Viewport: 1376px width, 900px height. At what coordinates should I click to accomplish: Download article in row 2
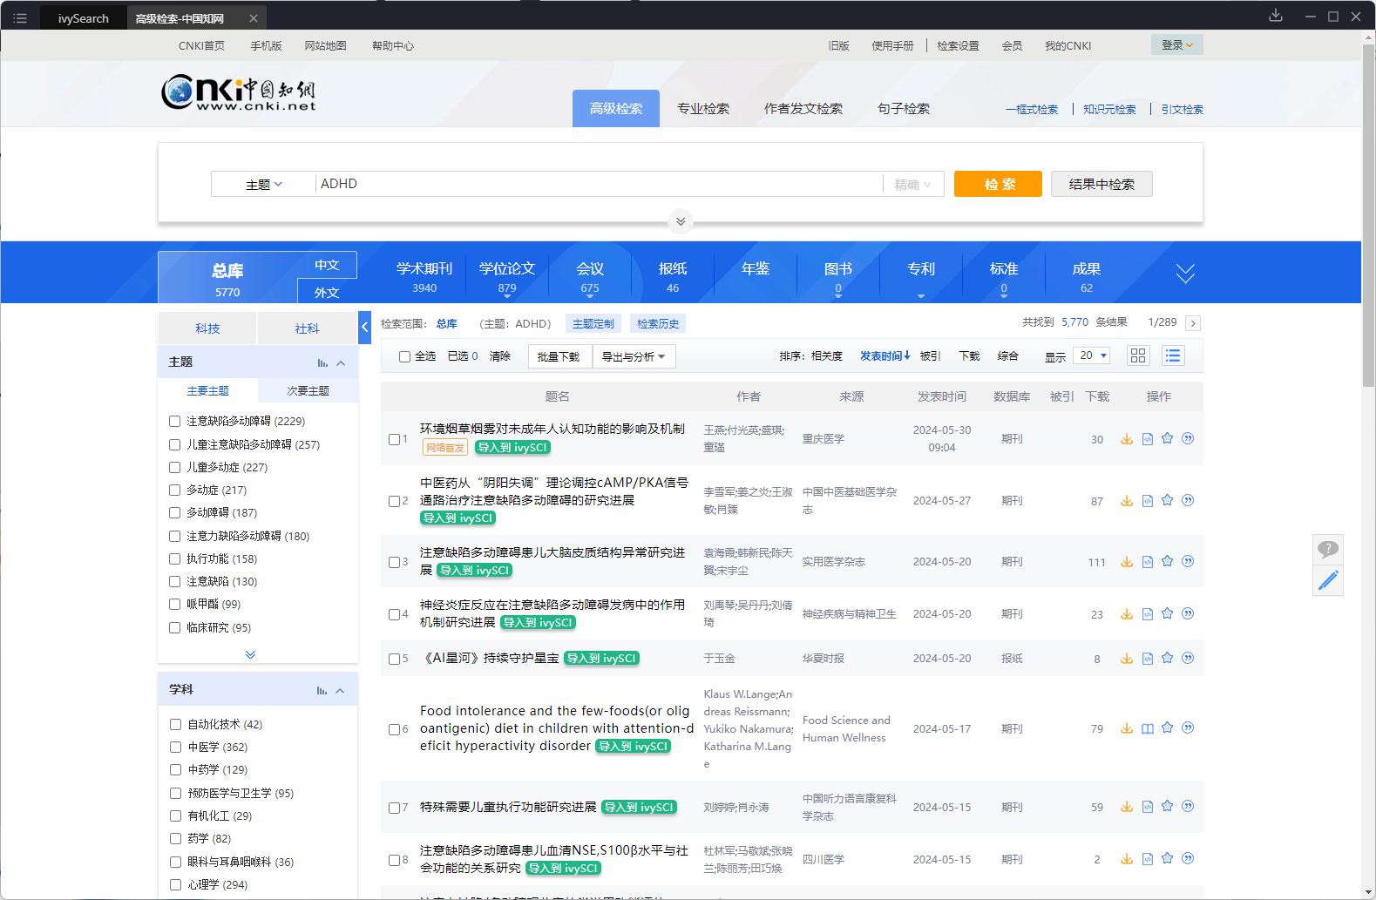pyautogui.click(x=1127, y=501)
